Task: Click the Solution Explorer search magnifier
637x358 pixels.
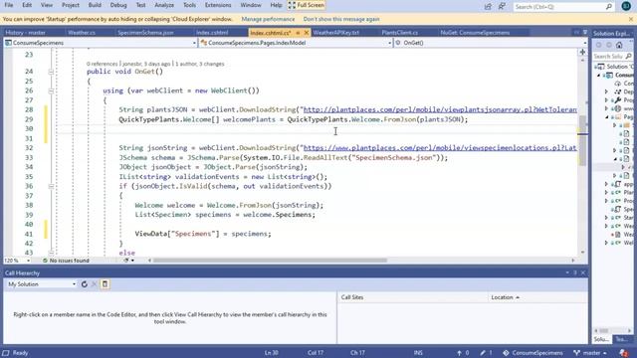Action: click(628, 56)
